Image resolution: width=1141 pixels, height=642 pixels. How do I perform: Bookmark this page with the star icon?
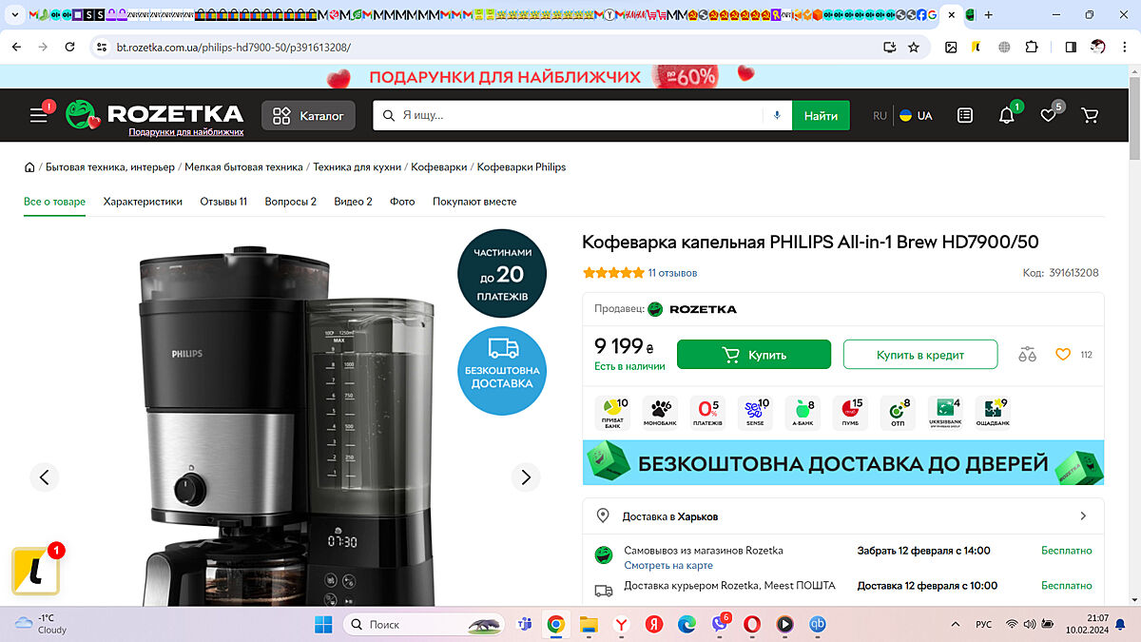(x=914, y=47)
